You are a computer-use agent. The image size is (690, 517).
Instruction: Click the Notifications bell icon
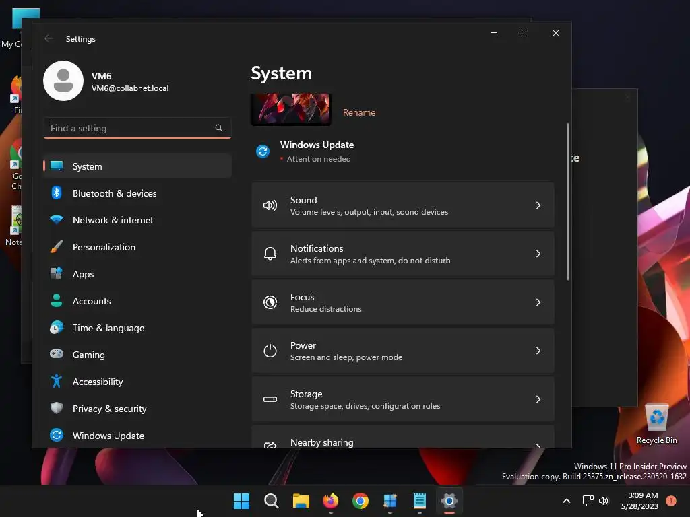click(x=270, y=254)
